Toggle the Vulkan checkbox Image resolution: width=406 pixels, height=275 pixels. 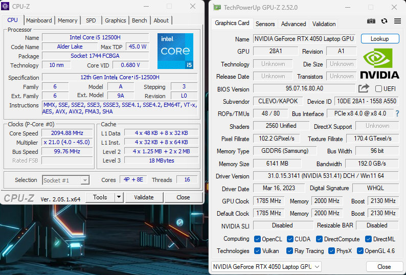(x=257, y=250)
